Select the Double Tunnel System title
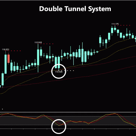The height and width of the screenshot is (136, 136). pos(75,9)
